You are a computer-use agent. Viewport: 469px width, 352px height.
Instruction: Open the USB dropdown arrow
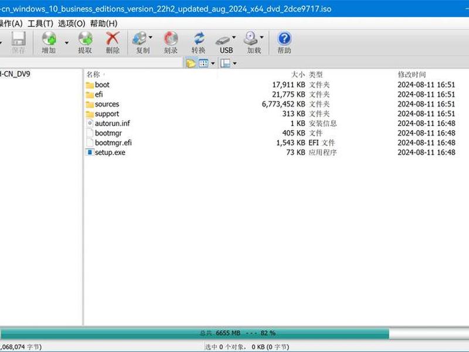click(x=234, y=37)
